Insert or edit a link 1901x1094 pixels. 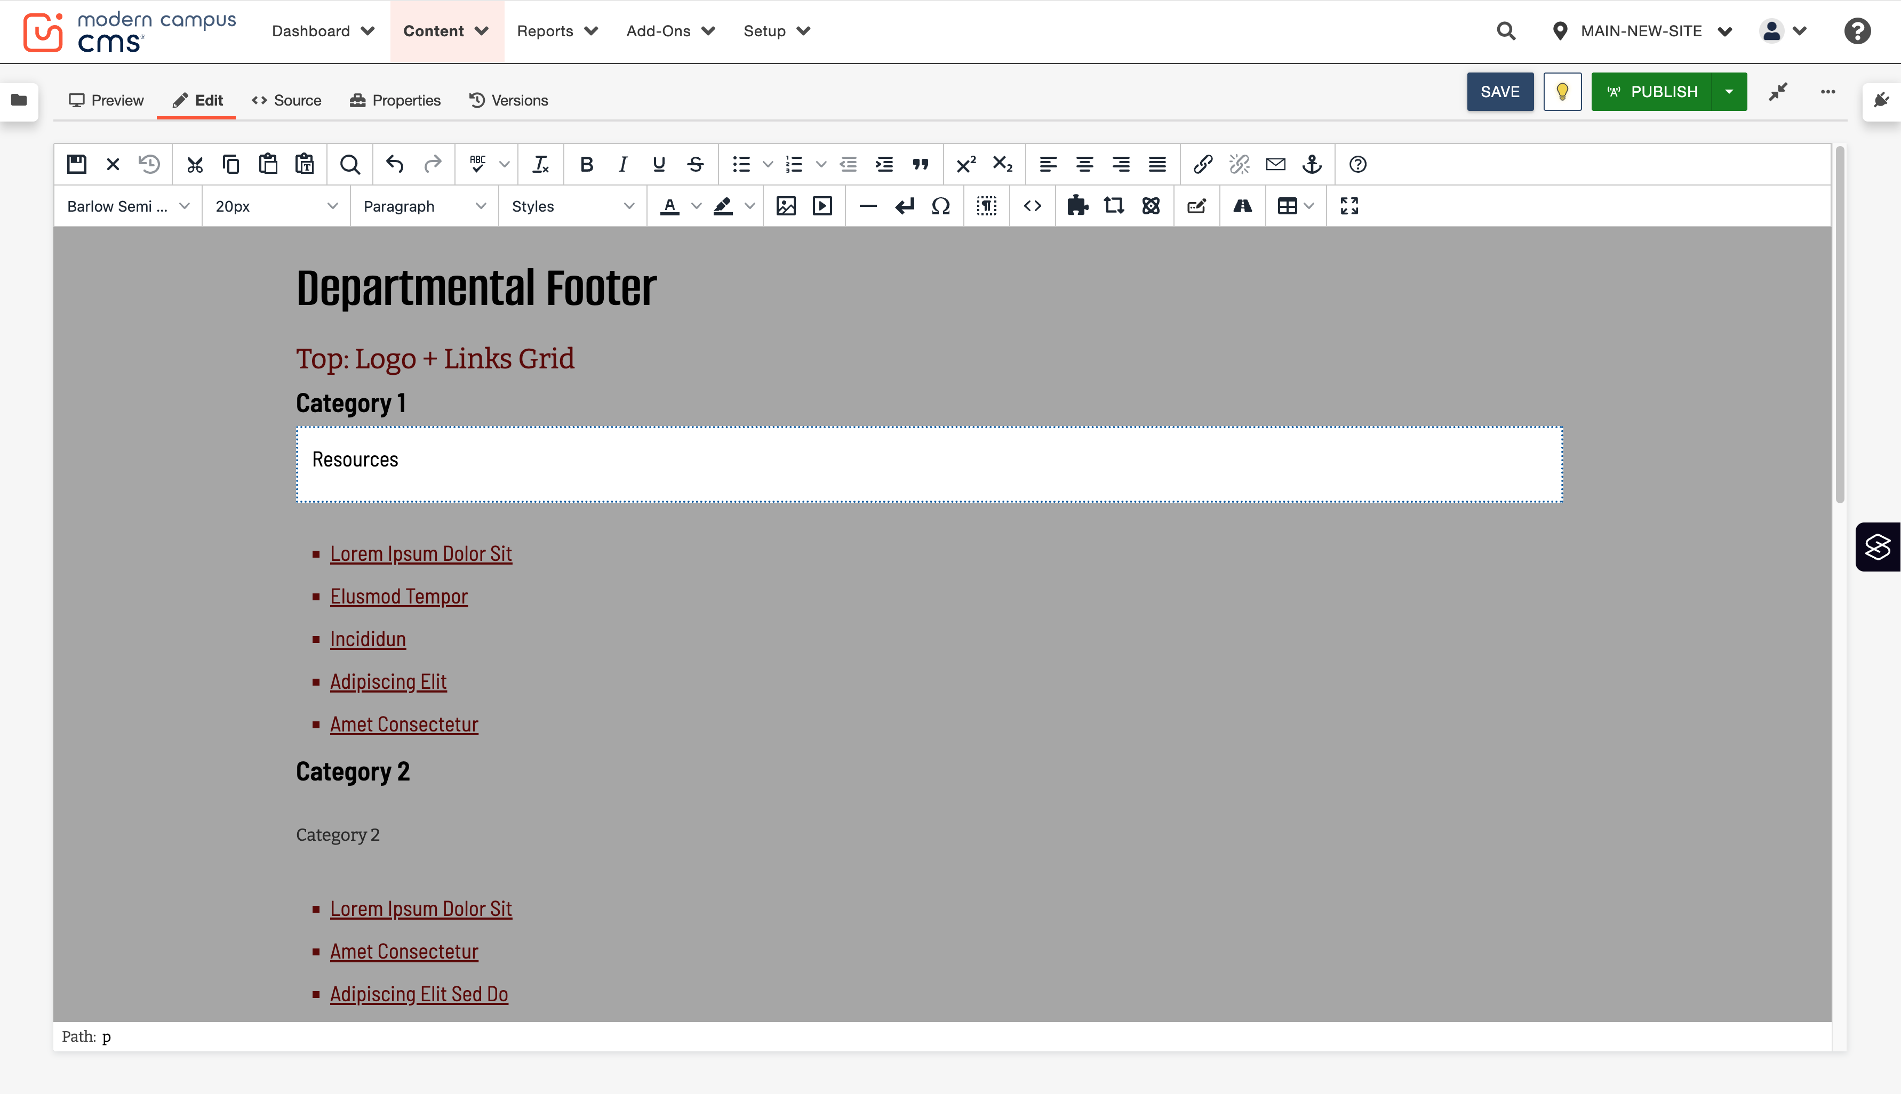click(x=1203, y=165)
